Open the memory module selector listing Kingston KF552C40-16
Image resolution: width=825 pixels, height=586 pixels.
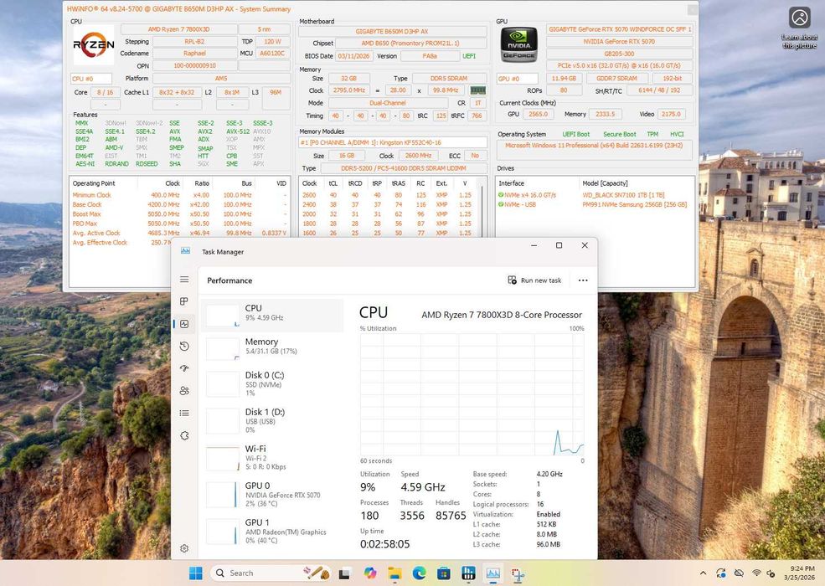[393, 142]
